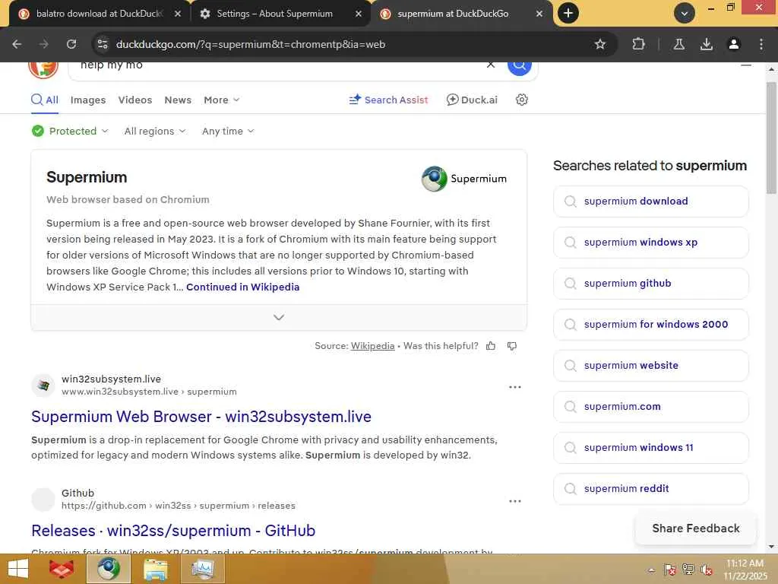Screen dimensions: 778x584
Task: Open the profile avatar icon
Action: 733,44
